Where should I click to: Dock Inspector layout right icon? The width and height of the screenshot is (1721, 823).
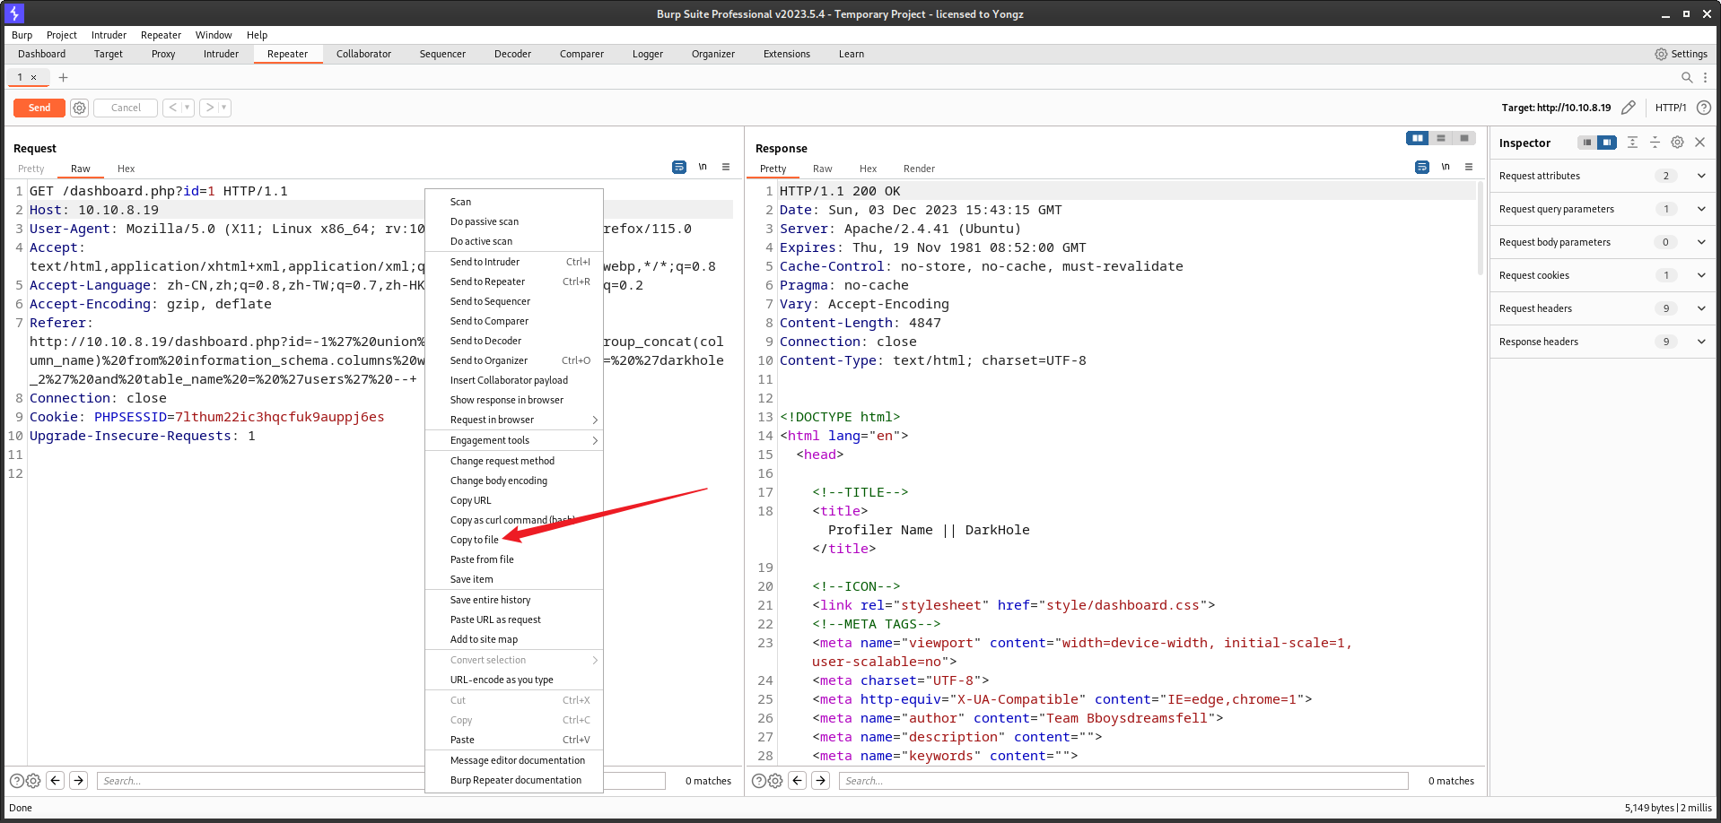(x=1607, y=143)
